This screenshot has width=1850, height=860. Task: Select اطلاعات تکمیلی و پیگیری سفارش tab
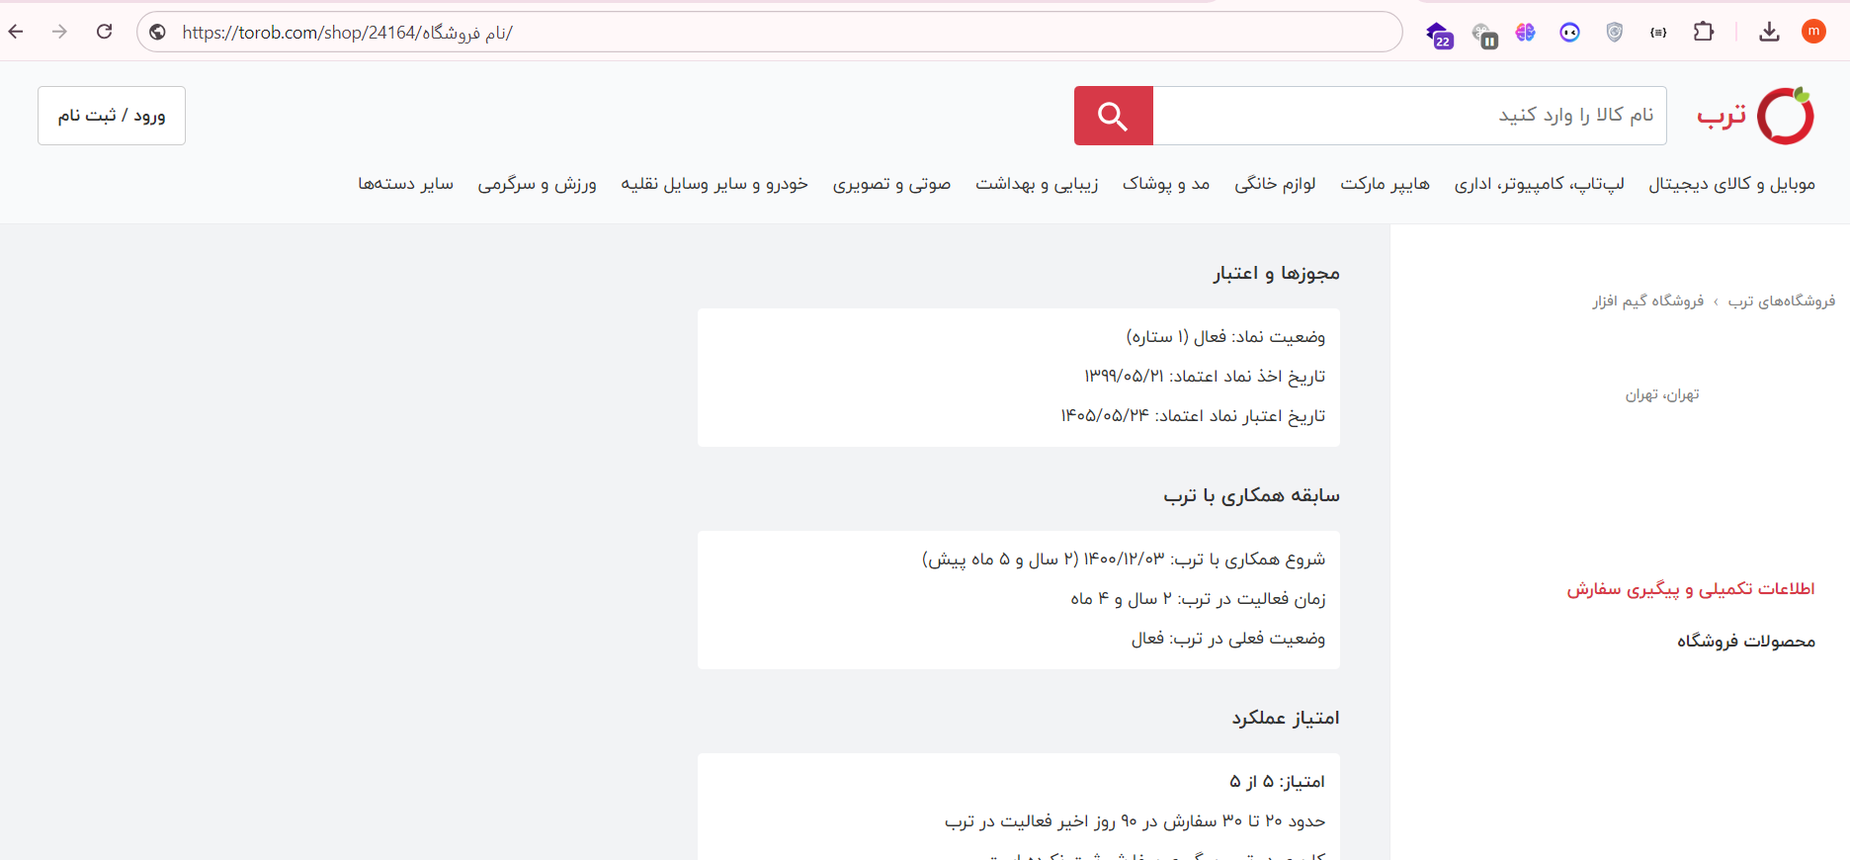[x=1691, y=589]
